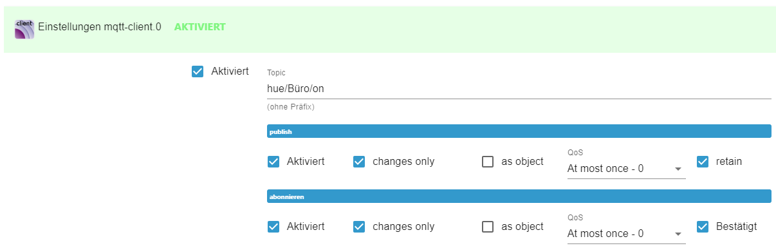Click the publish QoS dropdown arrow
This screenshot has width=776, height=248.
[678, 169]
